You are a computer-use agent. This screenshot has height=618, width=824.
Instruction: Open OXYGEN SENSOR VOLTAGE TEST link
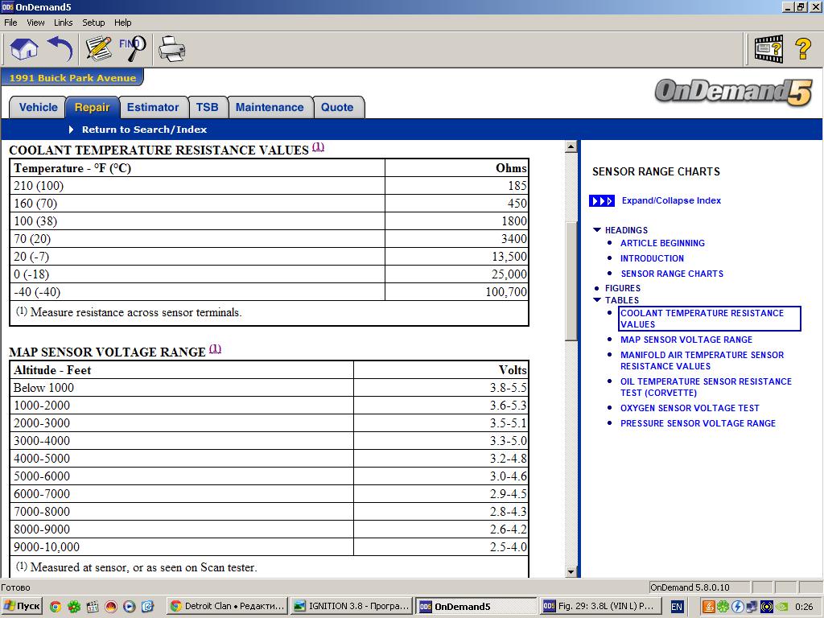(690, 408)
